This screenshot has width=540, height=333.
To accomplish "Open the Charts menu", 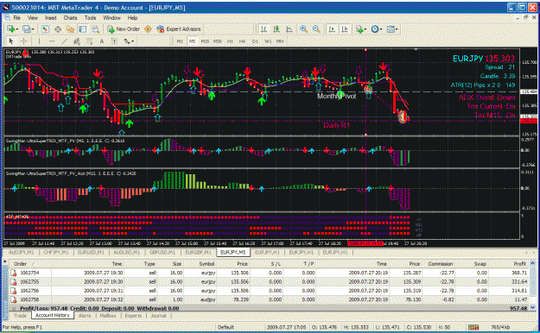I will (70, 17).
